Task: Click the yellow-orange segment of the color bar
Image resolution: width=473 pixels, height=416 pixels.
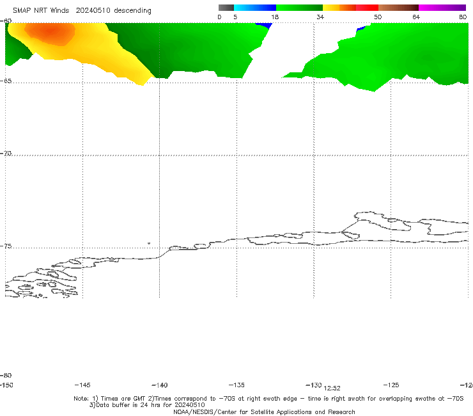Action: coord(339,8)
